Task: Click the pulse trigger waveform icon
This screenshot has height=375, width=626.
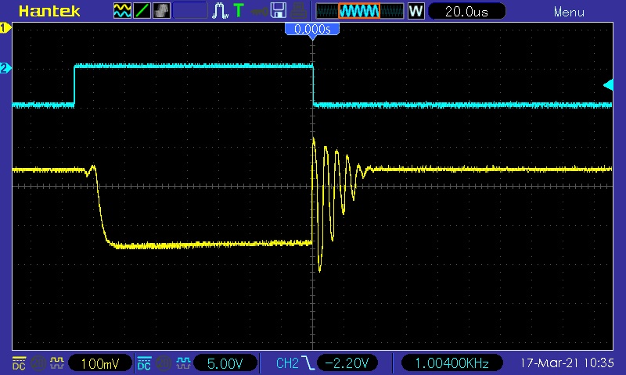Action: pyautogui.click(x=220, y=11)
